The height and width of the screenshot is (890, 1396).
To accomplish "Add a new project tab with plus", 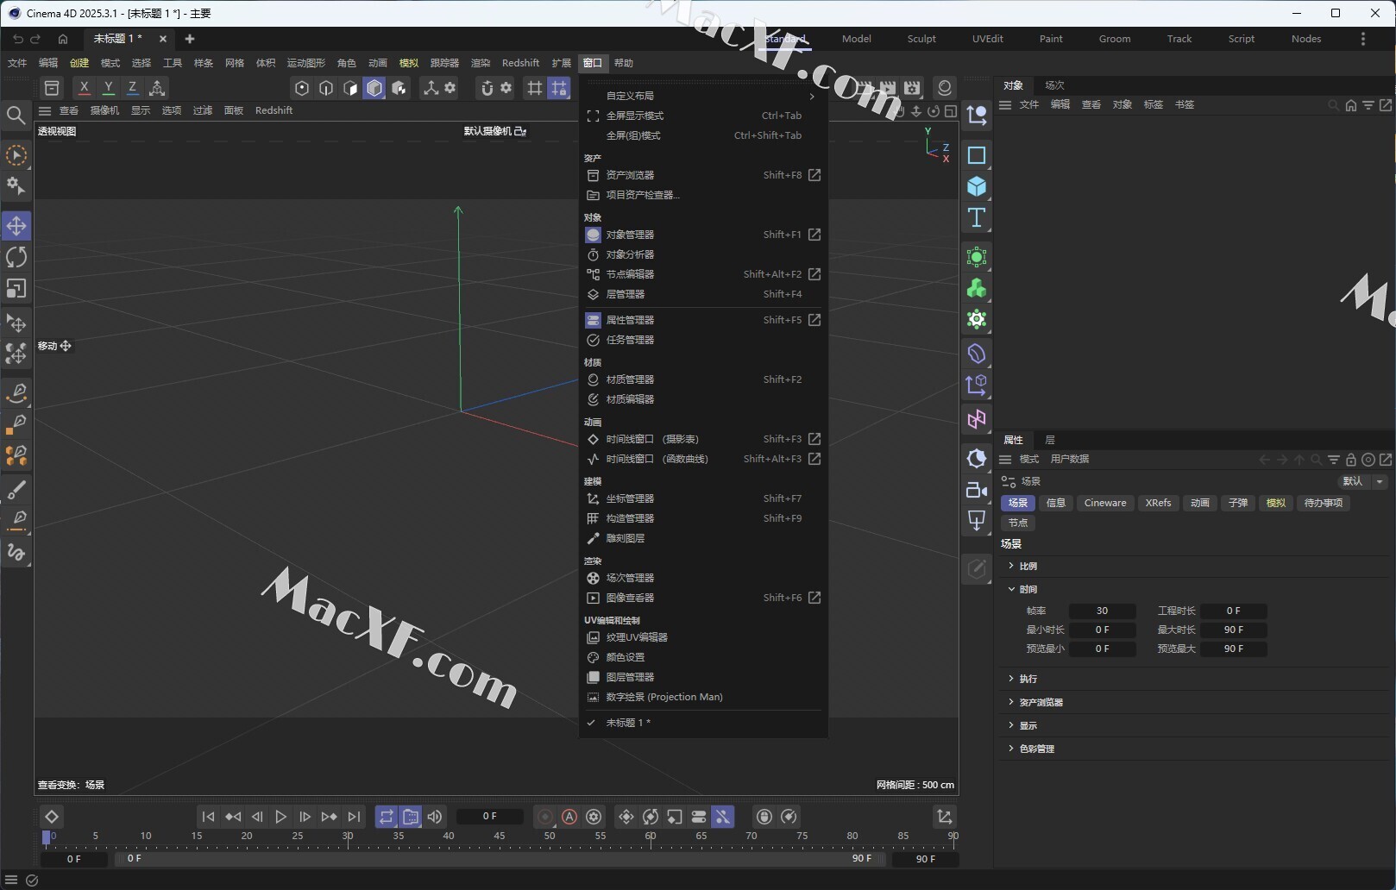I will 190,39.
